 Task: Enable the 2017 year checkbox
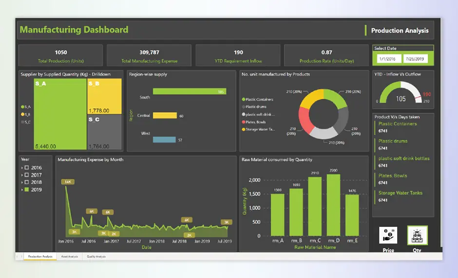27,175
